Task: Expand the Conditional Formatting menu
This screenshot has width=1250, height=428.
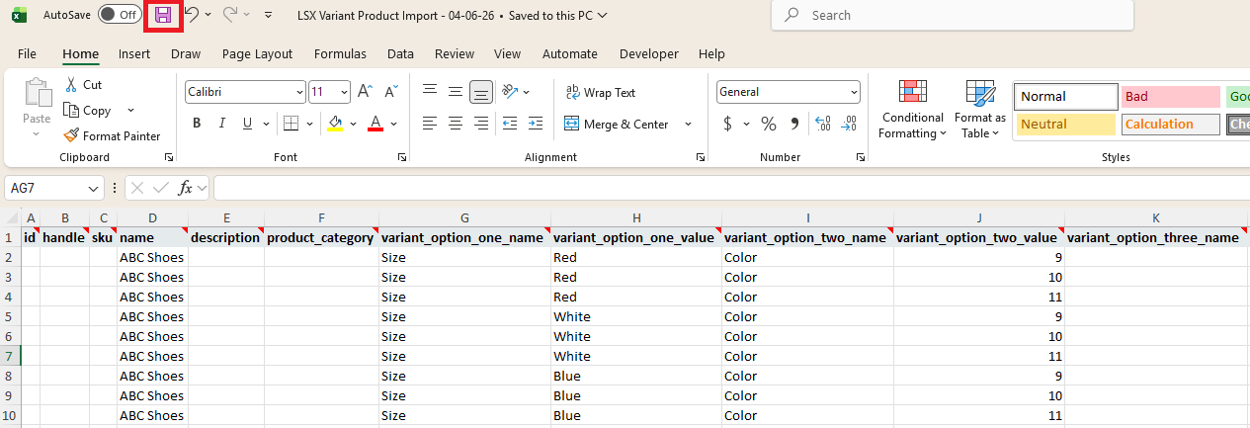Action: pyautogui.click(x=912, y=109)
